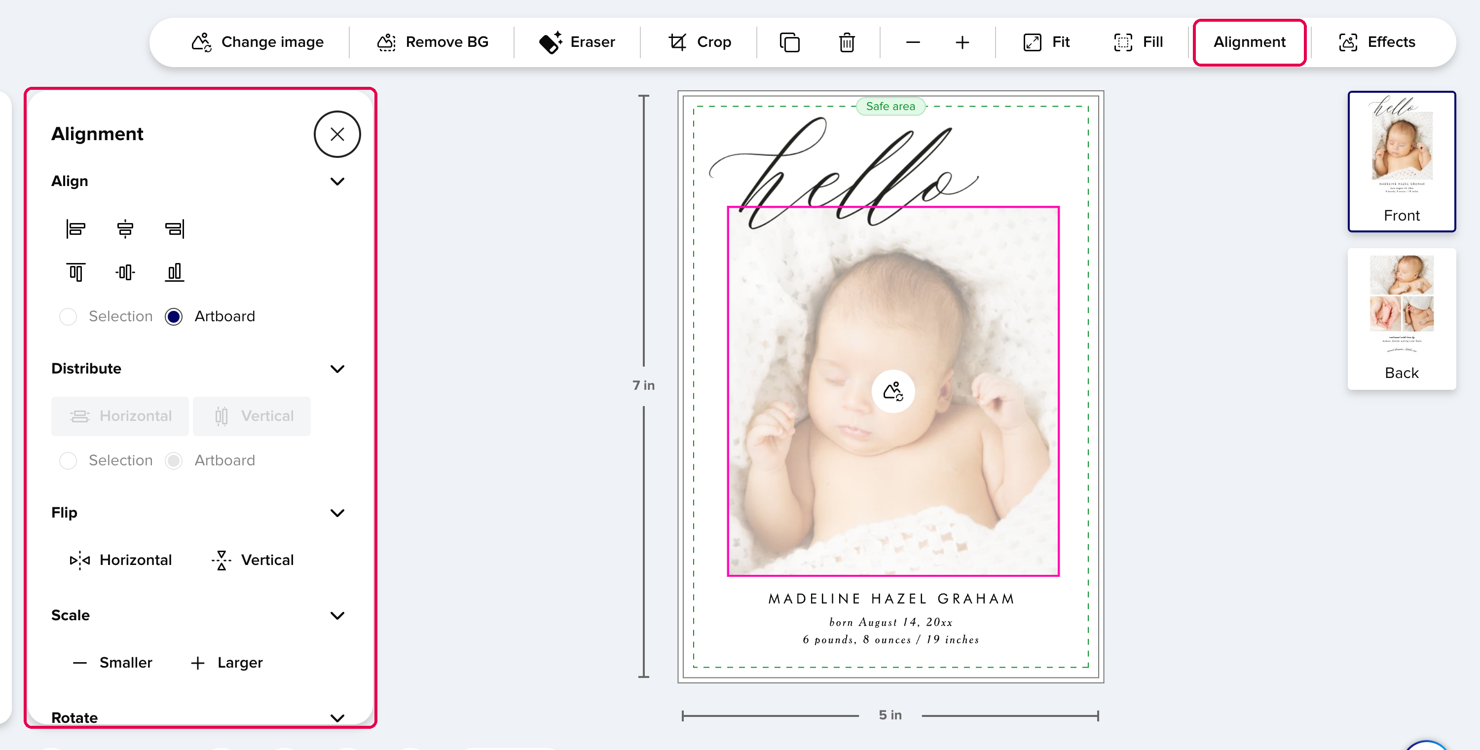Screen dimensions: 1480x750
Task: Select the hello script text
Action: 844,172
